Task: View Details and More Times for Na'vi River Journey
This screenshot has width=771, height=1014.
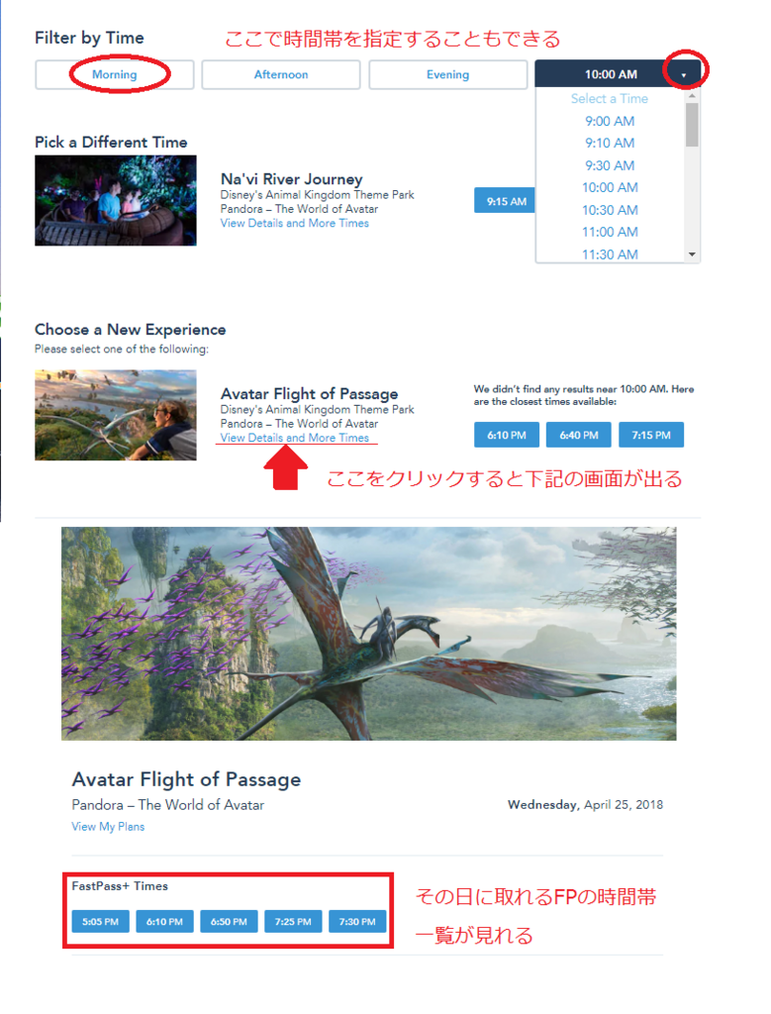Action: (x=295, y=223)
